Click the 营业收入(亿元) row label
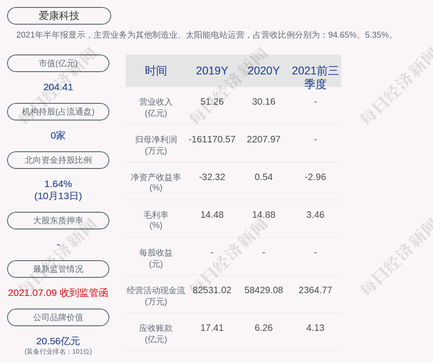 click(156, 108)
